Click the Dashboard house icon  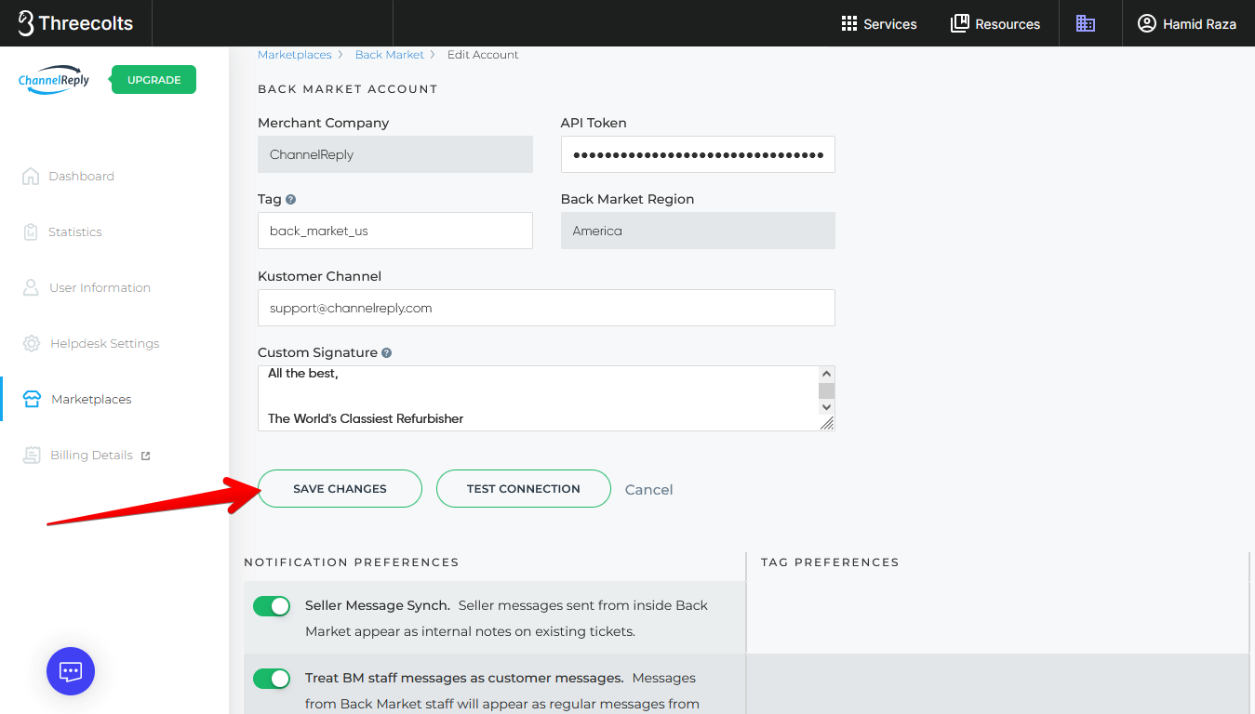click(31, 177)
